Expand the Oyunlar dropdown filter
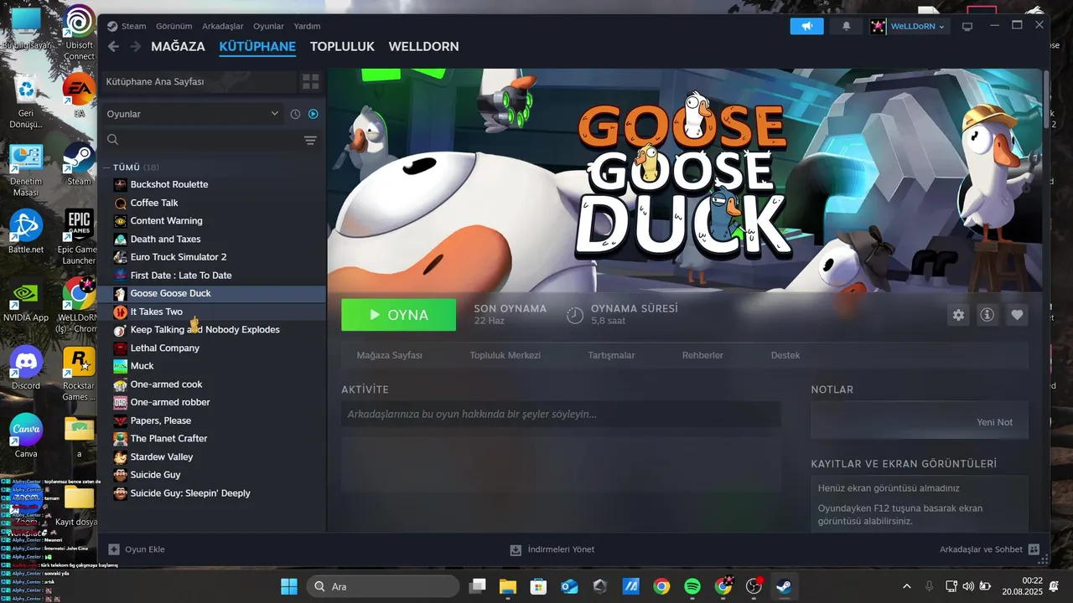Image resolution: width=1073 pixels, height=603 pixels. [193, 114]
